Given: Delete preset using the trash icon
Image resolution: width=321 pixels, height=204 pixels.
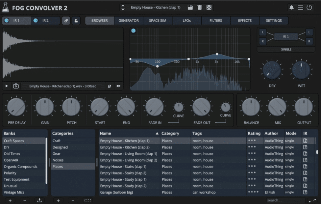Looking at the screenshot, I should tap(199, 7).
